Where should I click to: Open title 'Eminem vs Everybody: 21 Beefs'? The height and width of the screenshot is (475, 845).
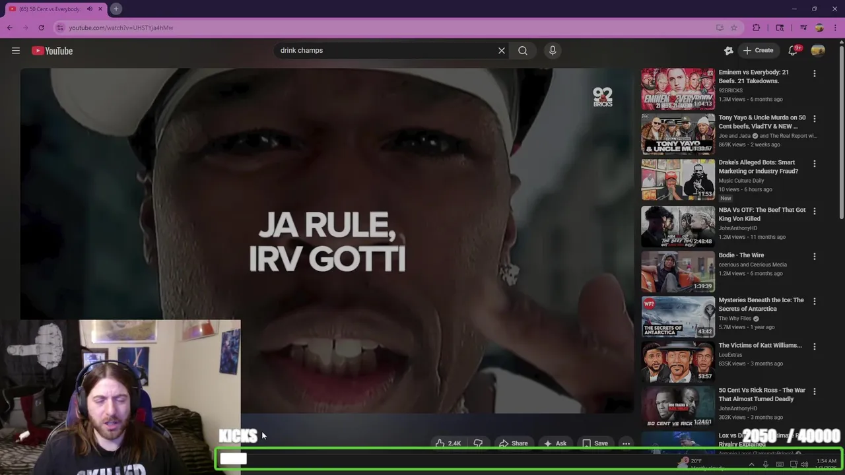coord(753,77)
